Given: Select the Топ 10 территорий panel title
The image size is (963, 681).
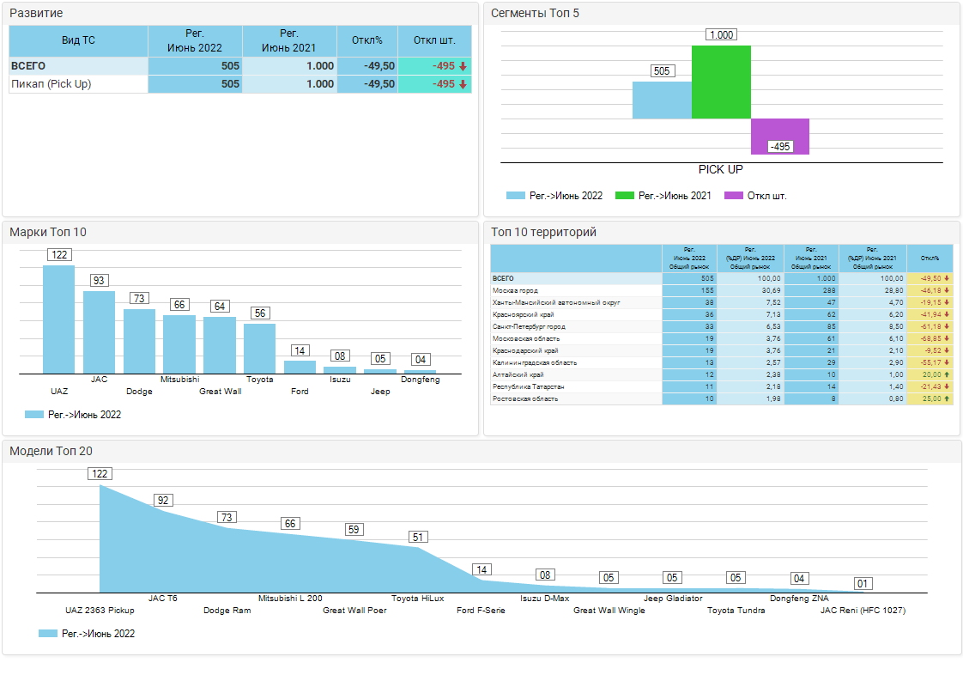Looking at the screenshot, I should point(542,232).
